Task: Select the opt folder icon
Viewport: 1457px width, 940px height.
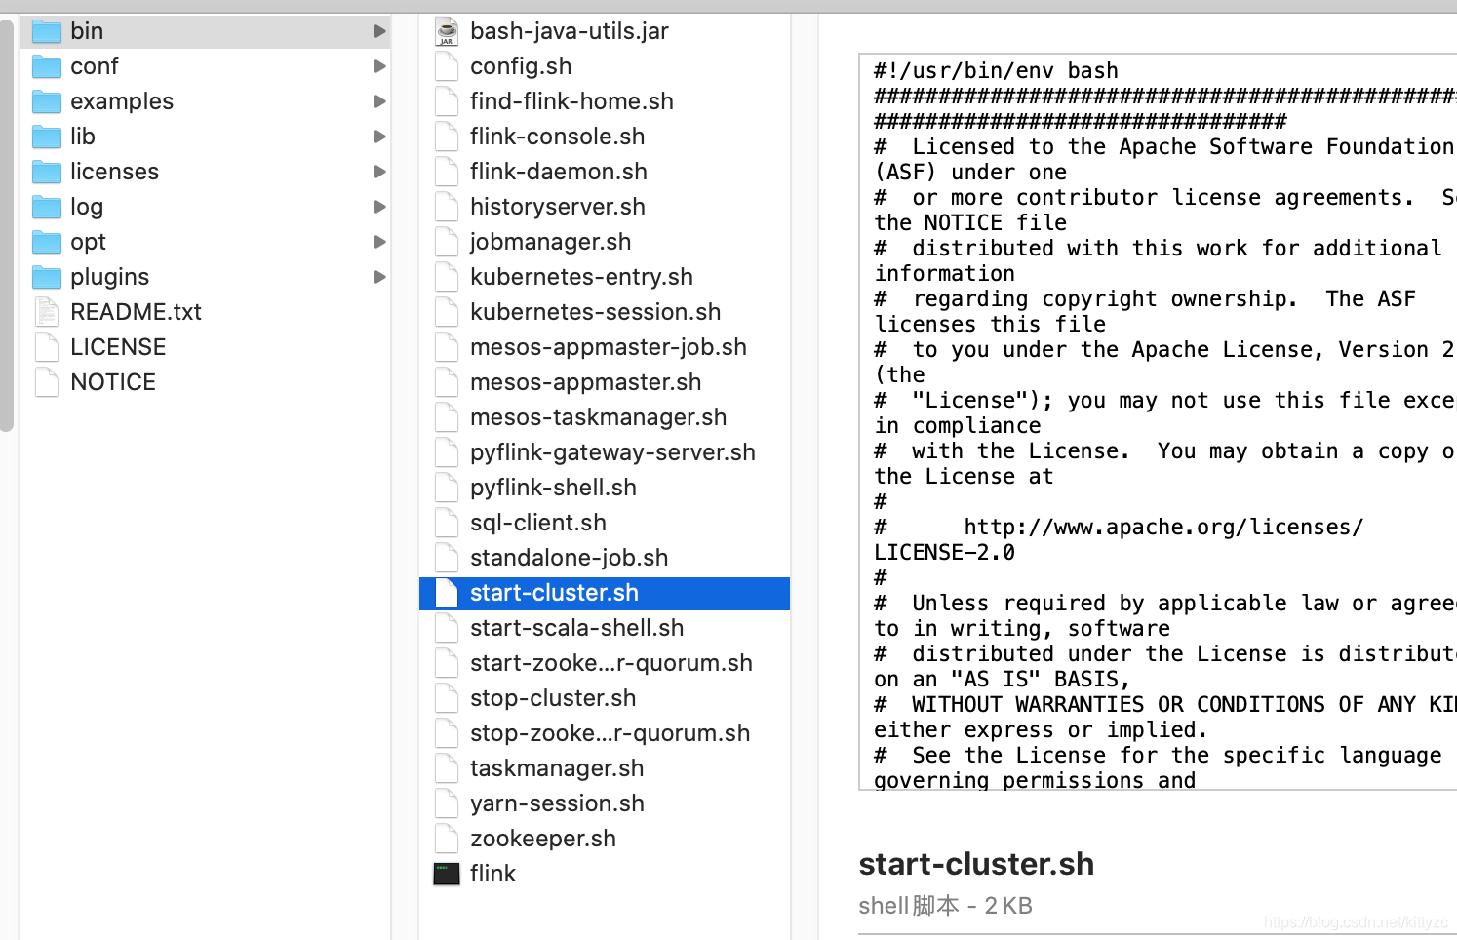Action: [47, 242]
